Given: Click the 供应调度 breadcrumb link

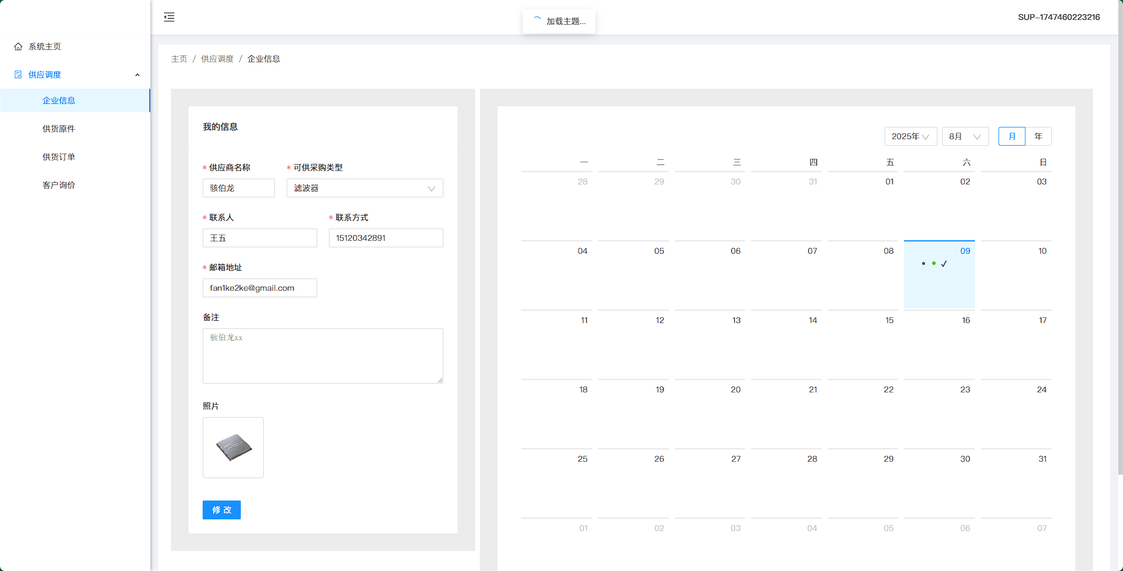Looking at the screenshot, I should pos(217,59).
